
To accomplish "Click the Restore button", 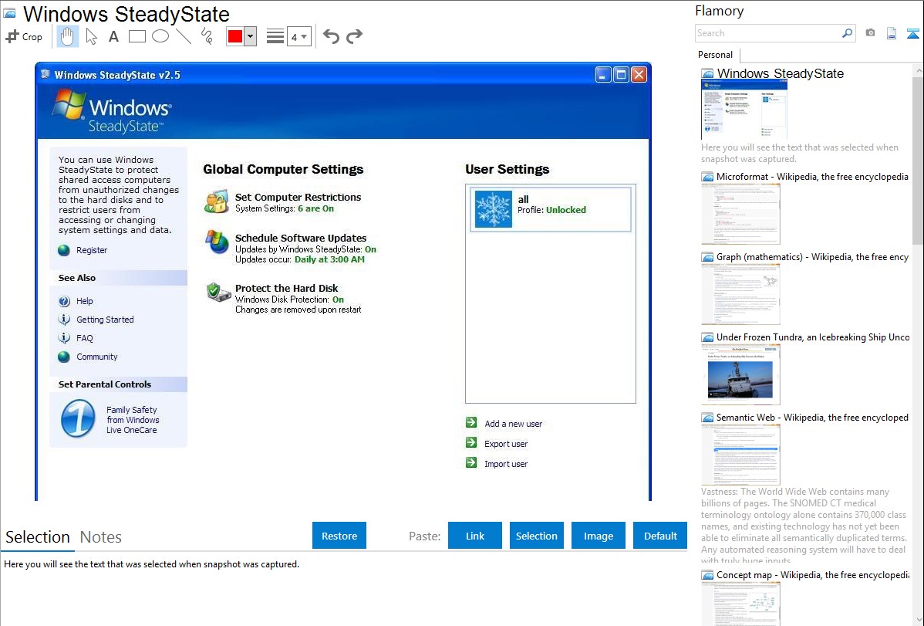I will pyautogui.click(x=339, y=536).
